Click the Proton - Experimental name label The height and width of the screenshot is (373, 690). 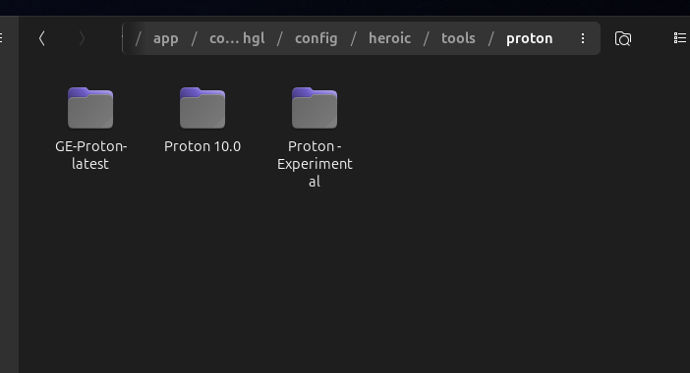pyautogui.click(x=315, y=164)
